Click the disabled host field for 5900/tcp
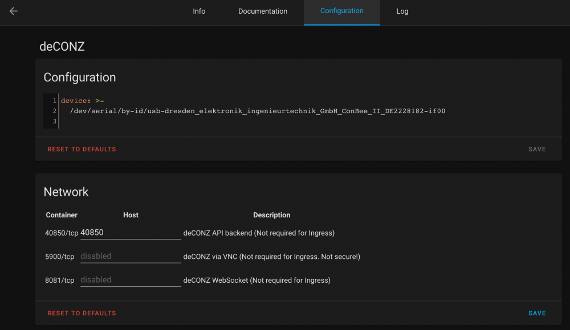This screenshot has width=570, height=330. [130, 257]
